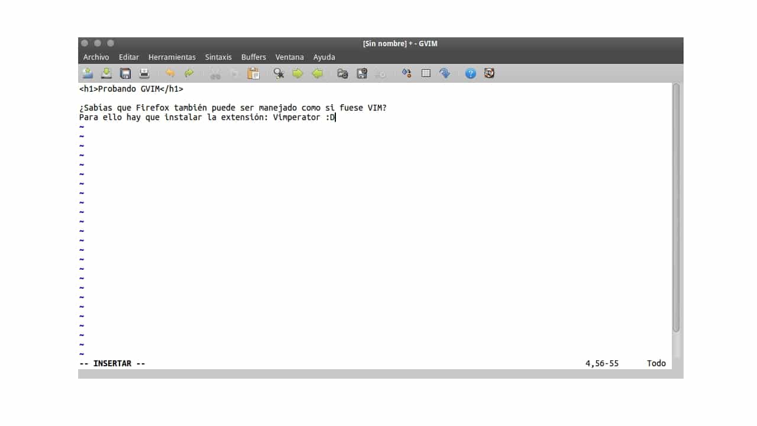The height and width of the screenshot is (426, 757).
Task: Click the cursor position '4,56-55' indicator
Action: [x=602, y=364]
